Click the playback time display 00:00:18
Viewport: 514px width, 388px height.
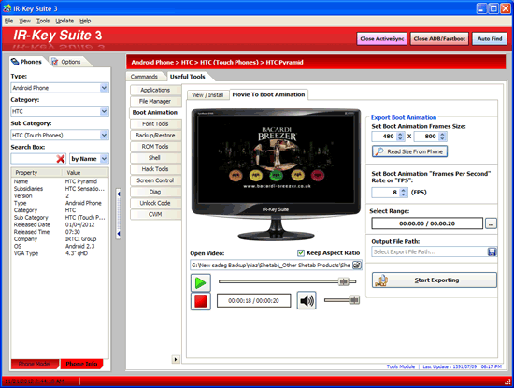(x=253, y=301)
